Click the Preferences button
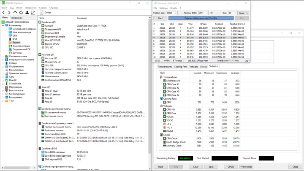 click(x=246, y=167)
